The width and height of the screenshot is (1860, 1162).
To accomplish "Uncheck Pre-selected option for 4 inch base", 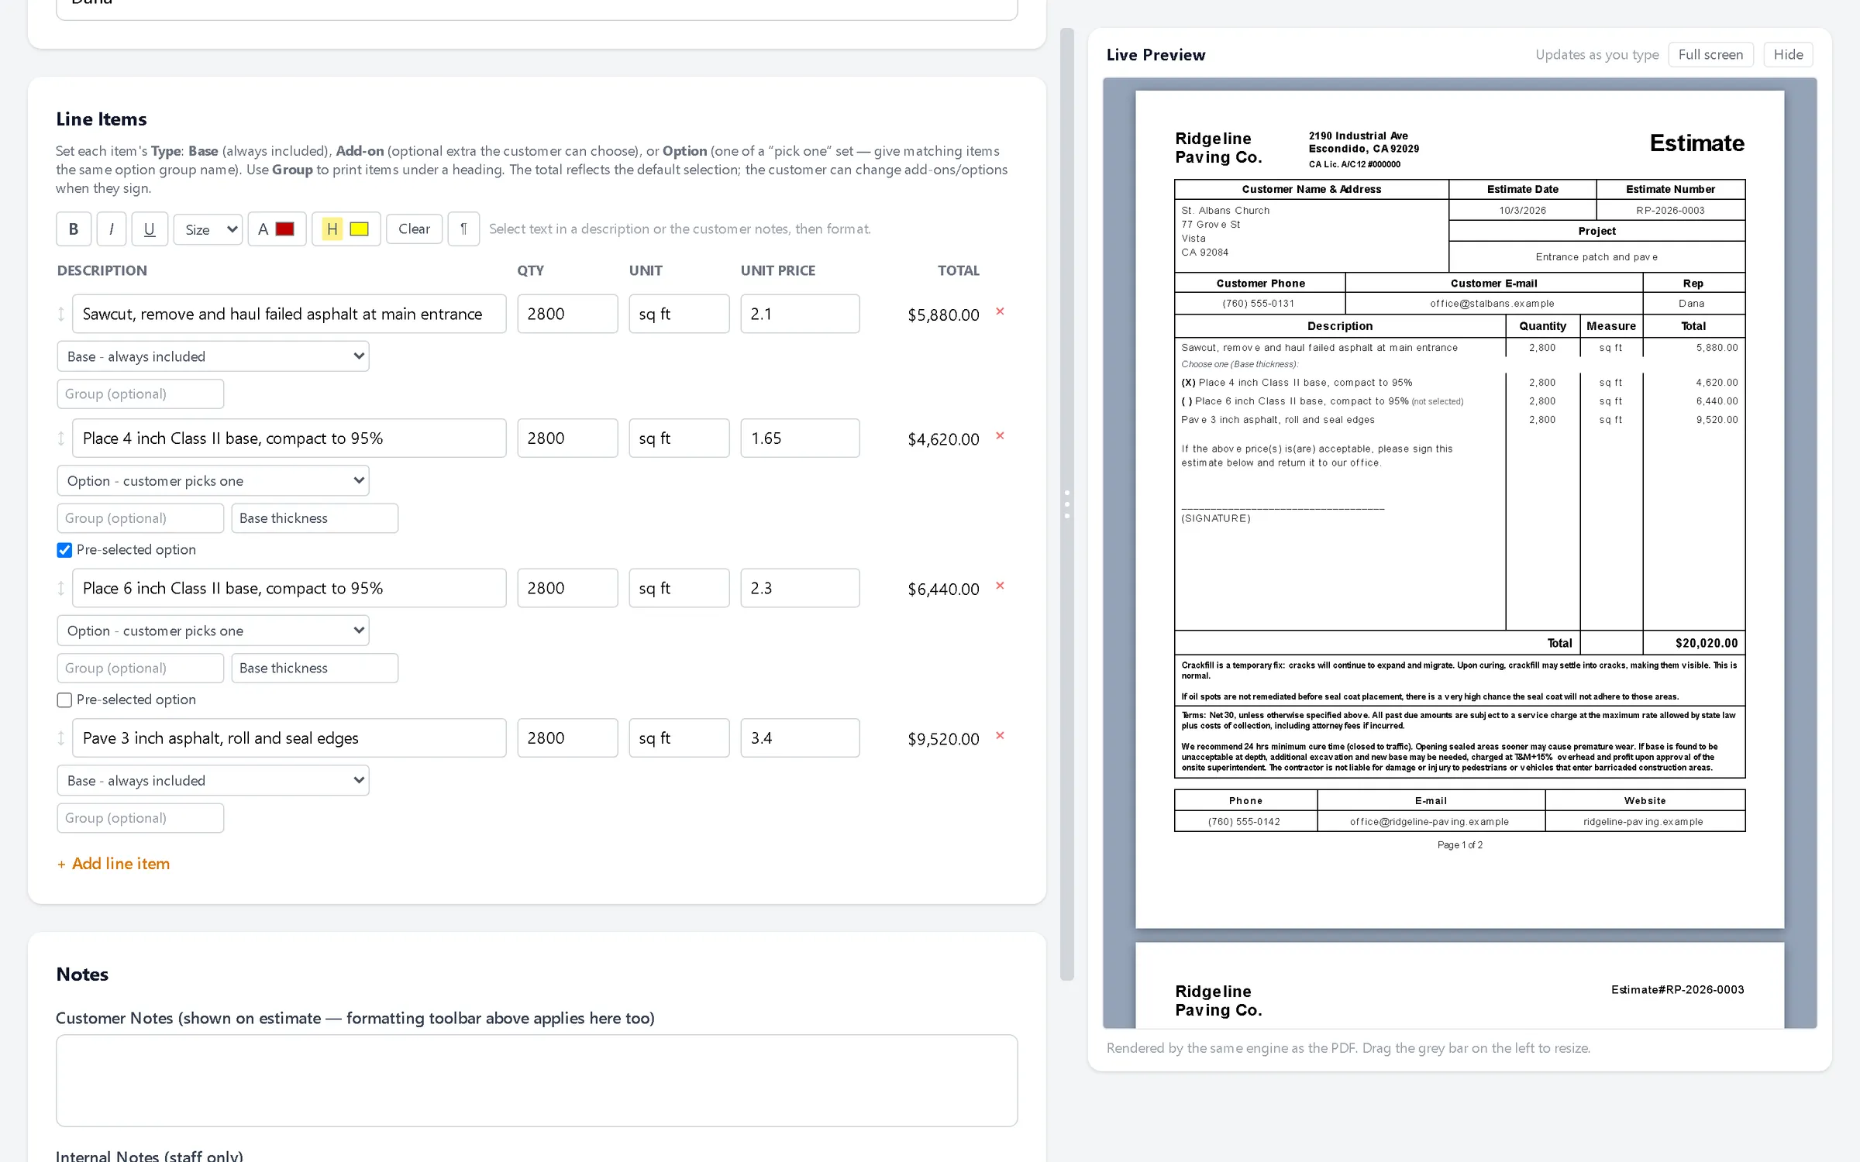I will coord(64,550).
